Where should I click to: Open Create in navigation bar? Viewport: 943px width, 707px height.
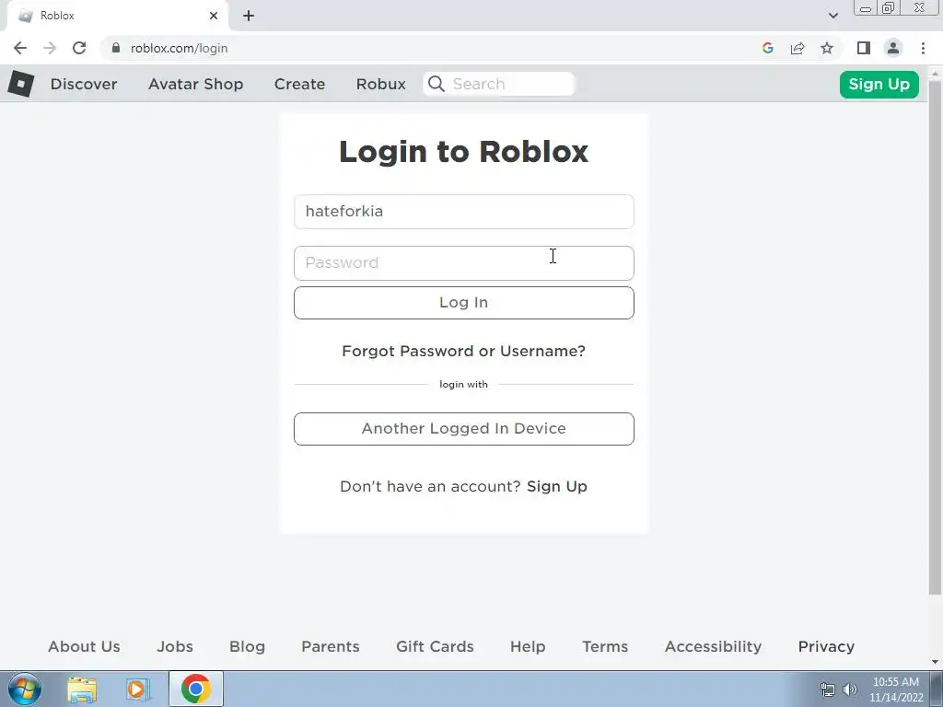coord(299,84)
